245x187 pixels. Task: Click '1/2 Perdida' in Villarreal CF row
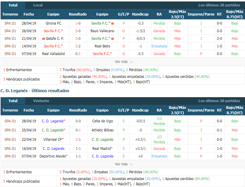click(159, 140)
